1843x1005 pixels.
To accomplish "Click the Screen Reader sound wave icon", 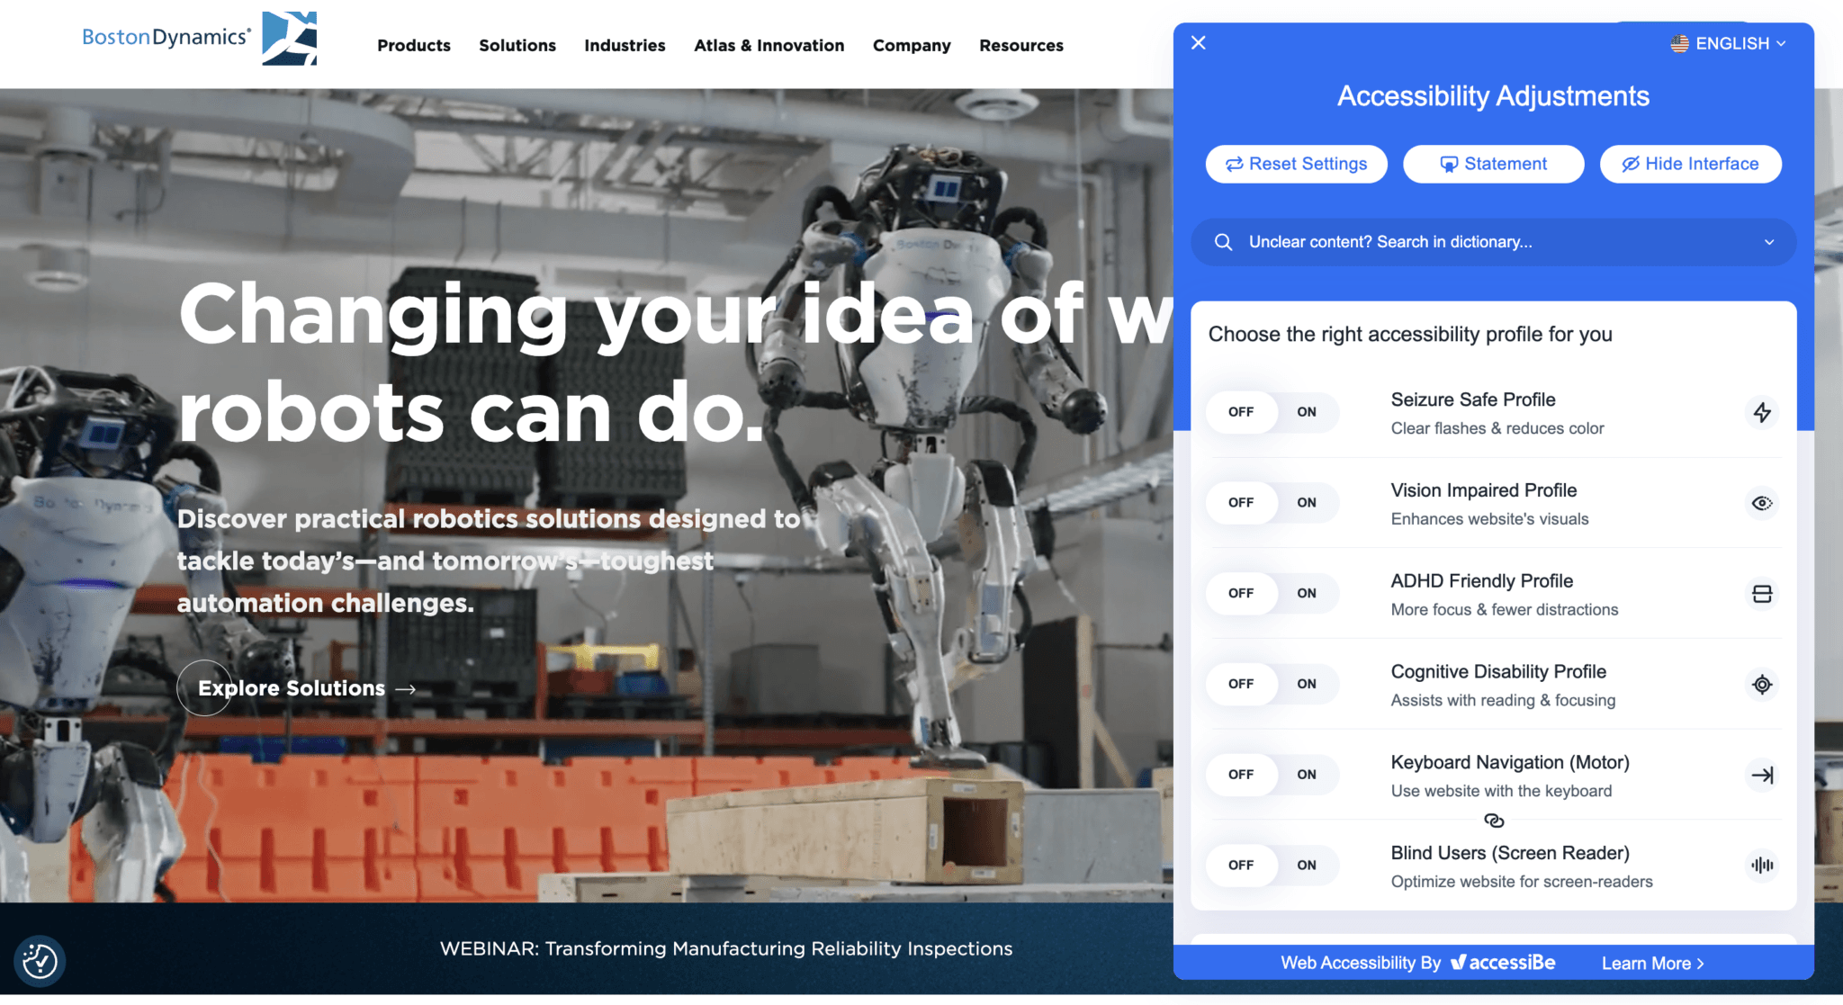I will 1762,866.
